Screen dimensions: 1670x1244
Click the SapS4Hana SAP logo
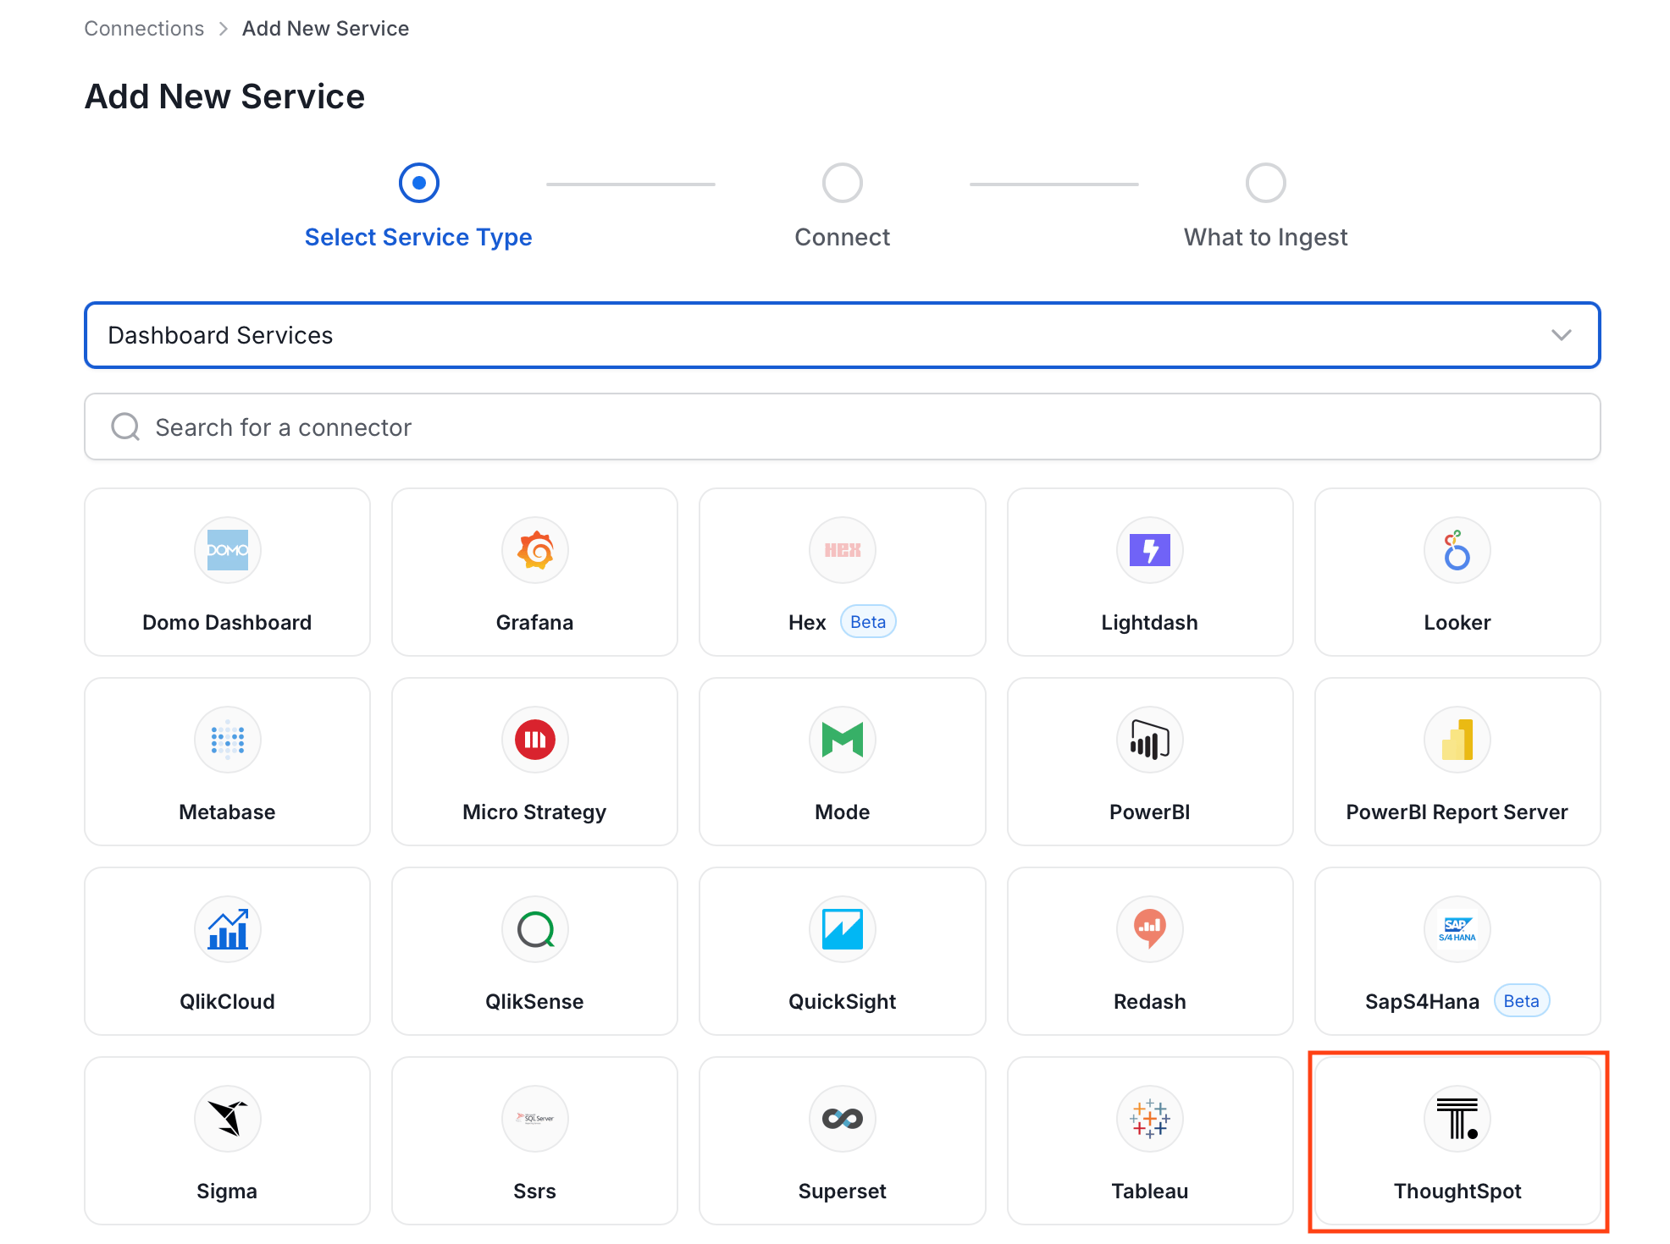pos(1457,929)
